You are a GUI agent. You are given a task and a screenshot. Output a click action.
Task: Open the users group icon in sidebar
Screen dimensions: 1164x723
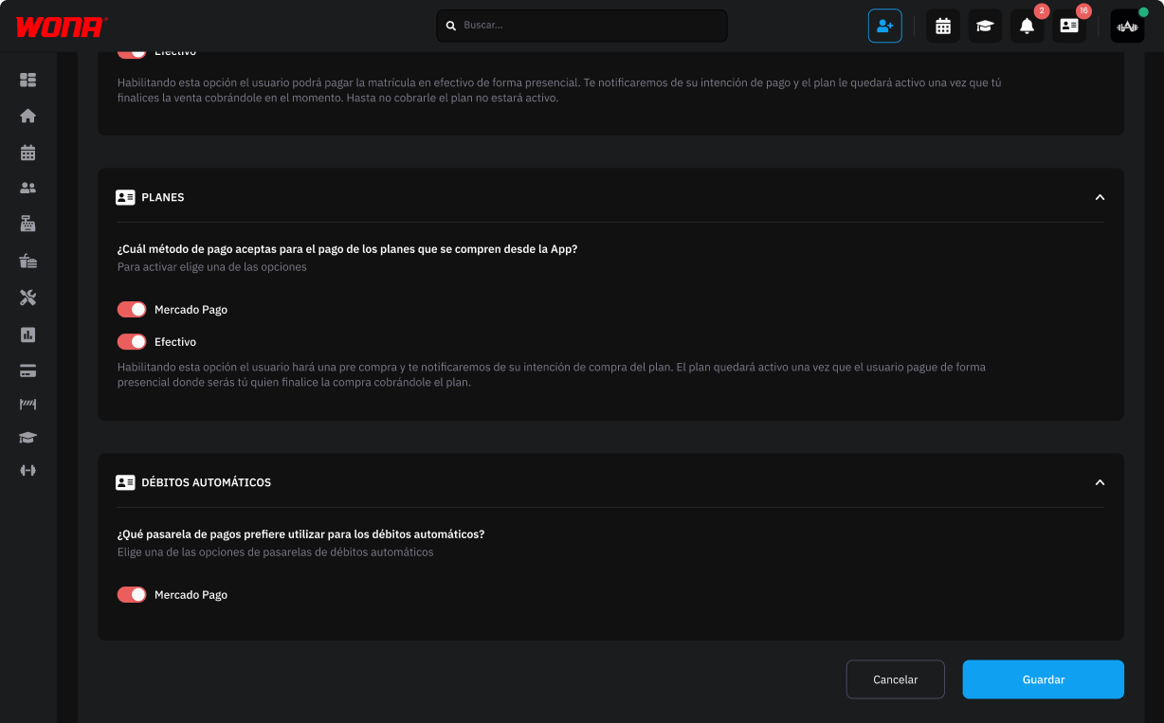click(x=27, y=188)
